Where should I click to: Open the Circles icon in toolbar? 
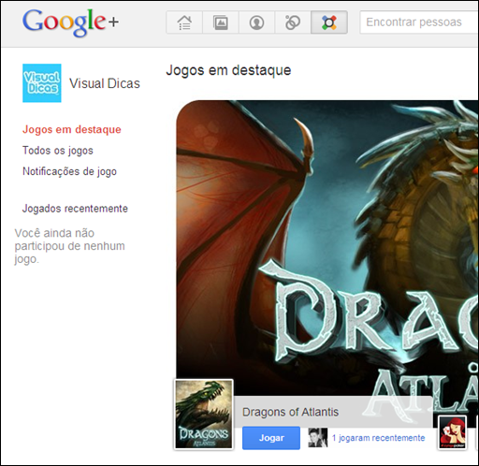[293, 22]
